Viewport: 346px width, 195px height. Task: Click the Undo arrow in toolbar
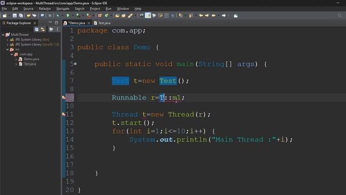coord(29,16)
